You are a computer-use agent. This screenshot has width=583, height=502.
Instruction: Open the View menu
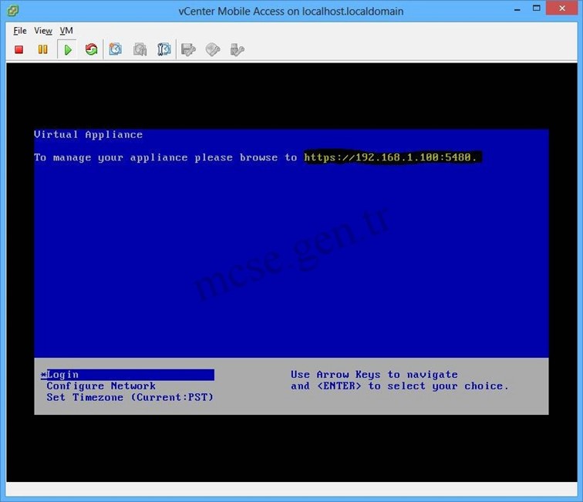click(43, 31)
